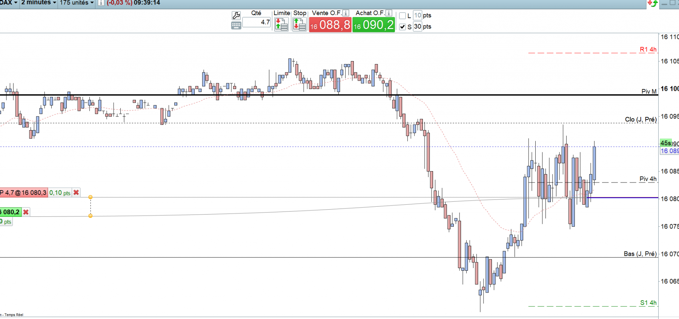Viewport: 679px width, 319px height.
Task: Sell at market with red 16 088,8 button
Action: point(330,25)
